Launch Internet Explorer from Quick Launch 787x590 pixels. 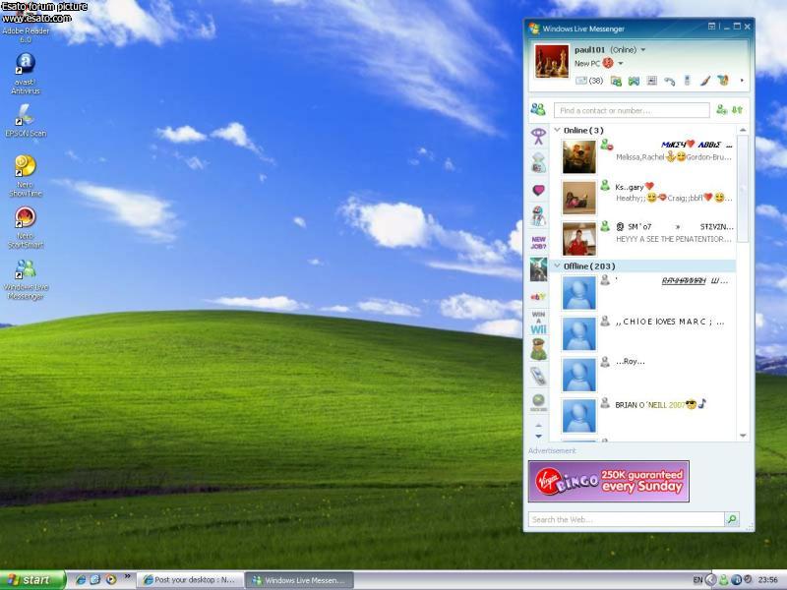click(81, 580)
